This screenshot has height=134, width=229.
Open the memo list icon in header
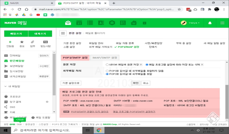(90, 23)
